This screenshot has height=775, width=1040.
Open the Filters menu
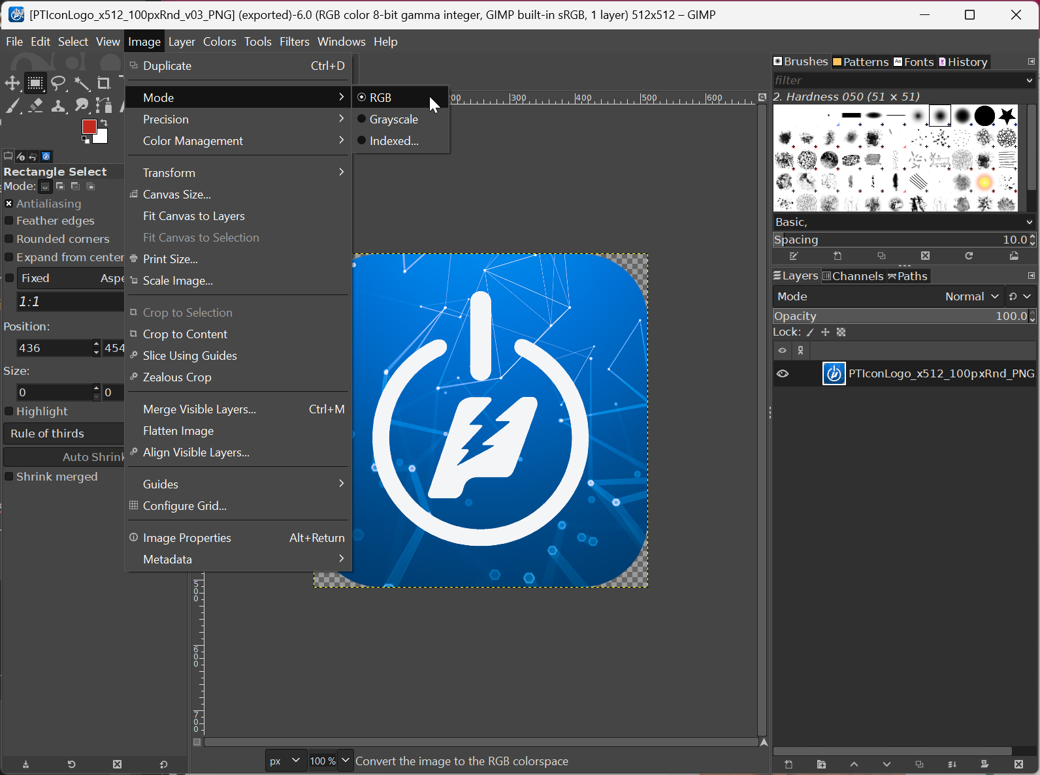click(x=295, y=42)
